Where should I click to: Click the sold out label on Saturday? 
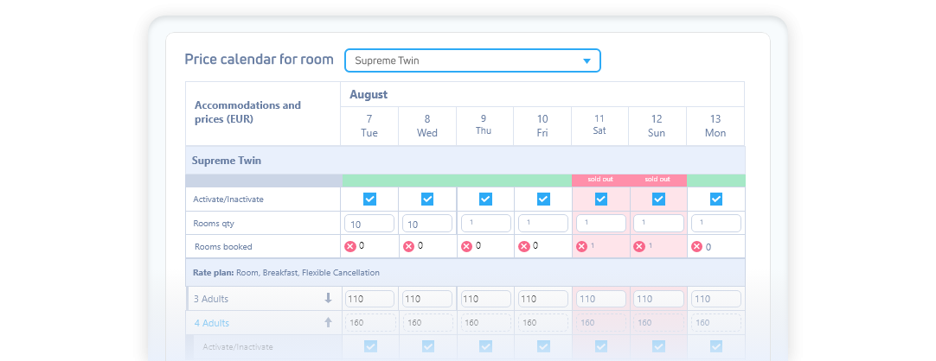click(x=600, y=180)
